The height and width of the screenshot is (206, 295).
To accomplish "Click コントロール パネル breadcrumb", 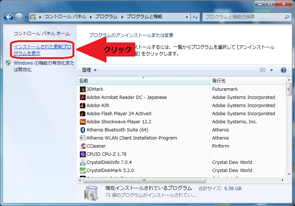I will 65,17.
